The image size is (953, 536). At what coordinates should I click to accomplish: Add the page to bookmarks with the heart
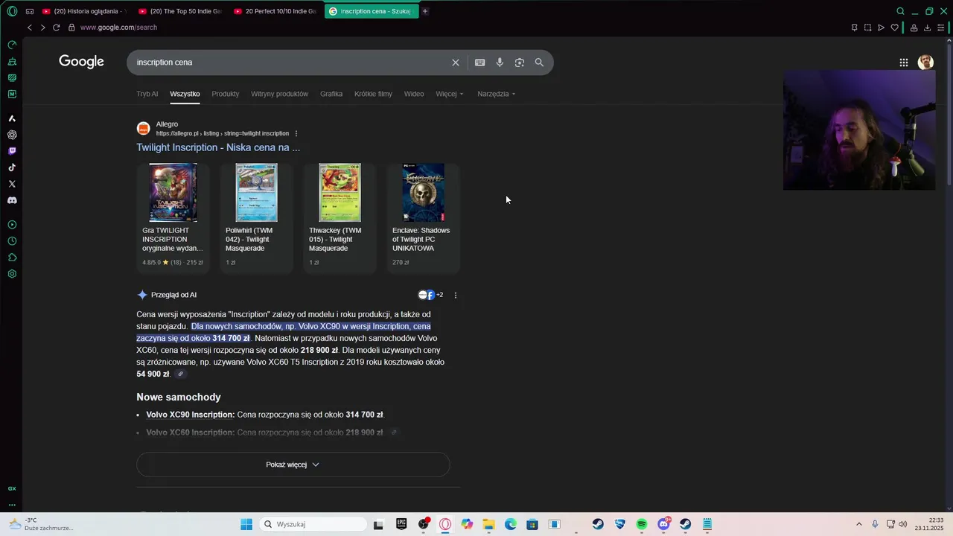pyautogui.click(x=895, y=28)
